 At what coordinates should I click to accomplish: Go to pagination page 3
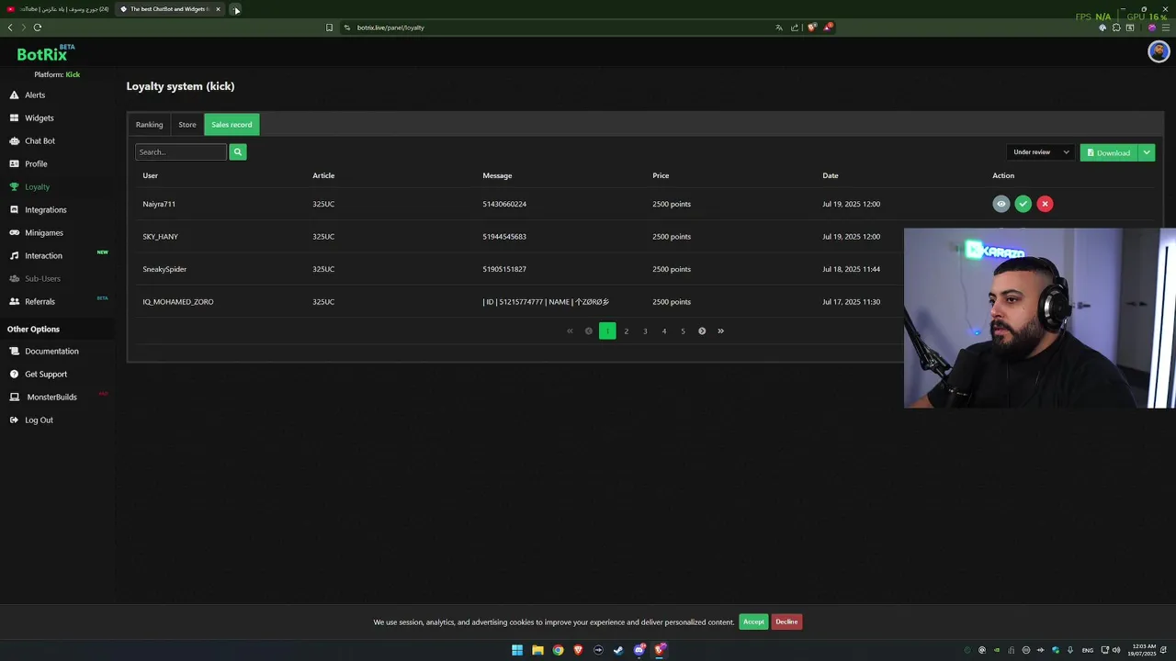pos(645,331)
